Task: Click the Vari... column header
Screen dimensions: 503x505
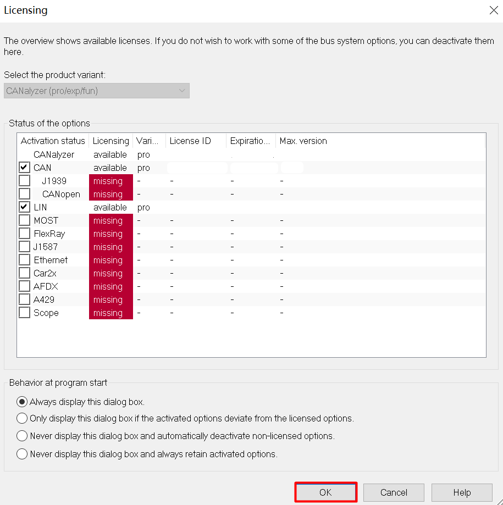Action: pyautogui.click(x=149, y=141)
